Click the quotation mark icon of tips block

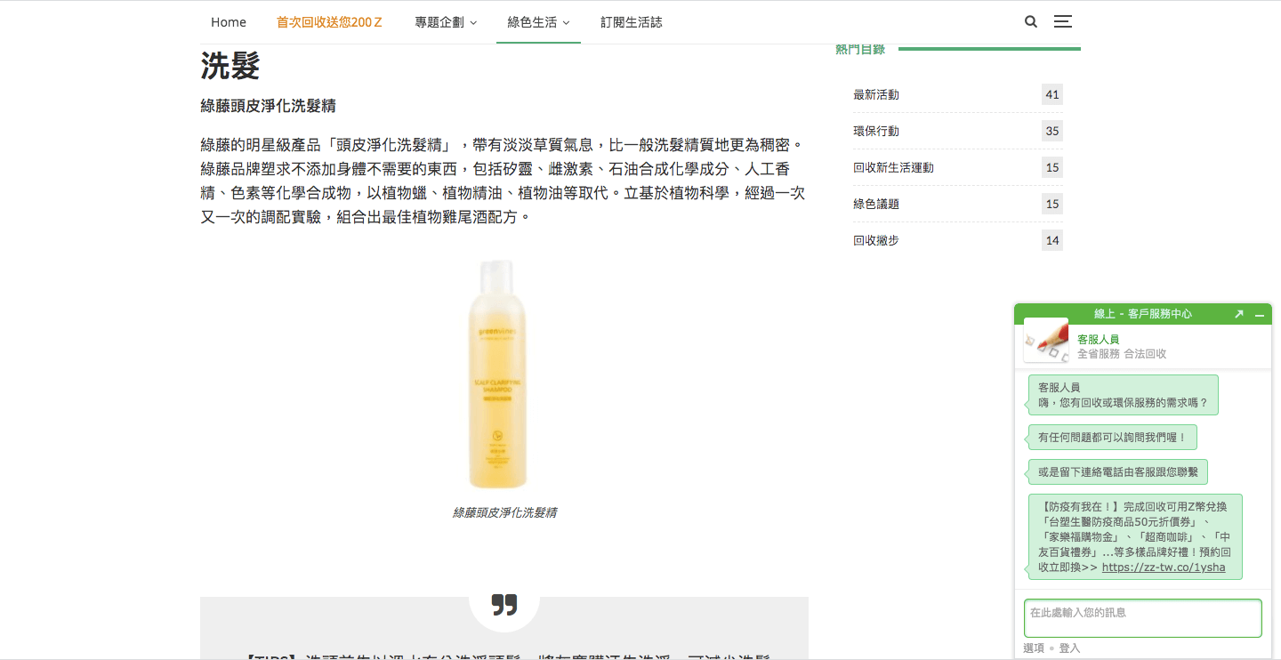(x=504, y=605)
